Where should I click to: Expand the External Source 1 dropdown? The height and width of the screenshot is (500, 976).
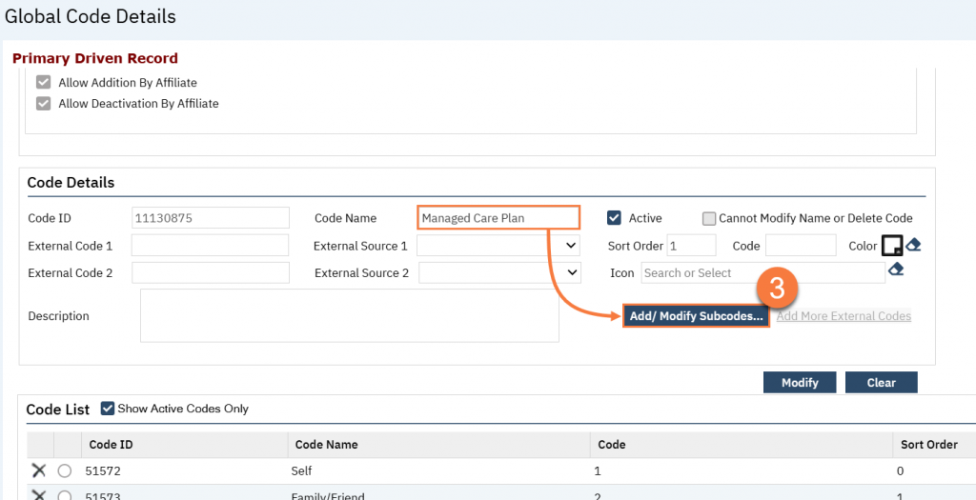coord(498,246)
